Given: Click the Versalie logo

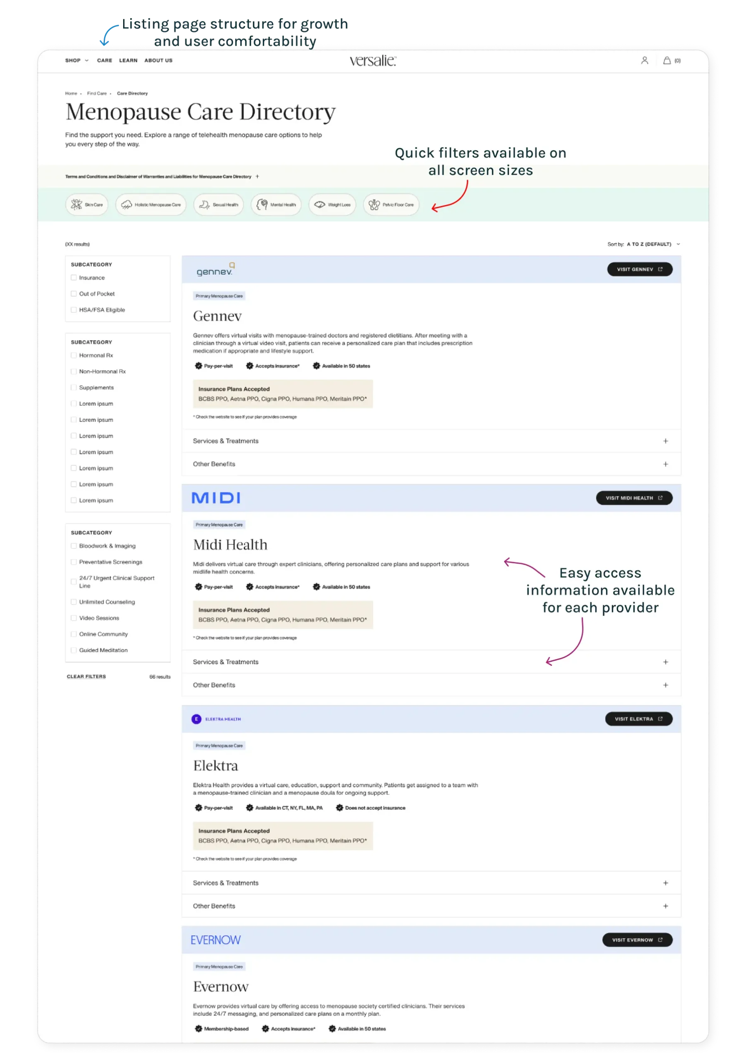Looking at the screenshot, I should point(373,61).
